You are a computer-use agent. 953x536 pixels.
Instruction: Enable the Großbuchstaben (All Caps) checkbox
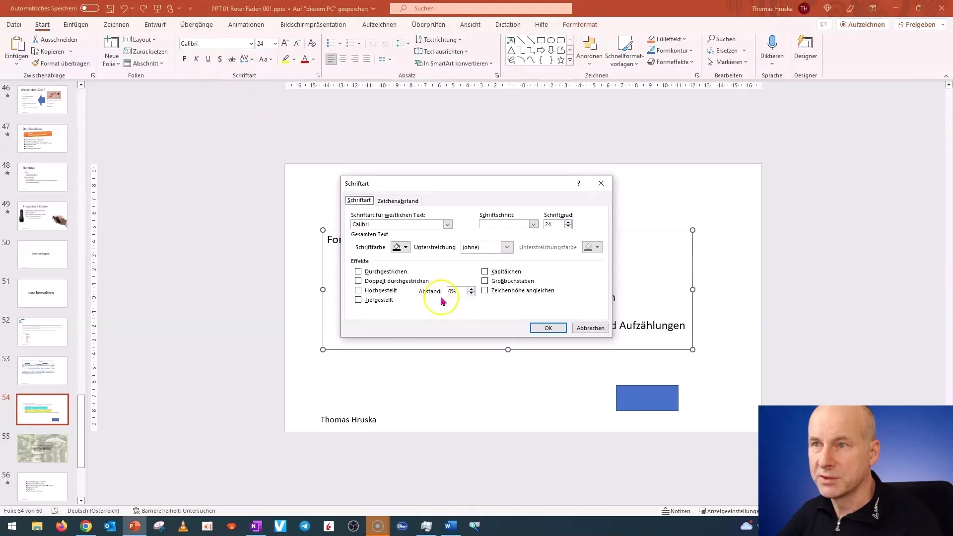[x=485, y=281]
